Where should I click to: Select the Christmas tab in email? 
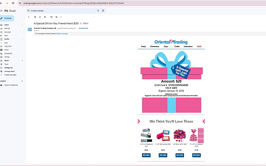pyautogui.click(x=155, y=47)
